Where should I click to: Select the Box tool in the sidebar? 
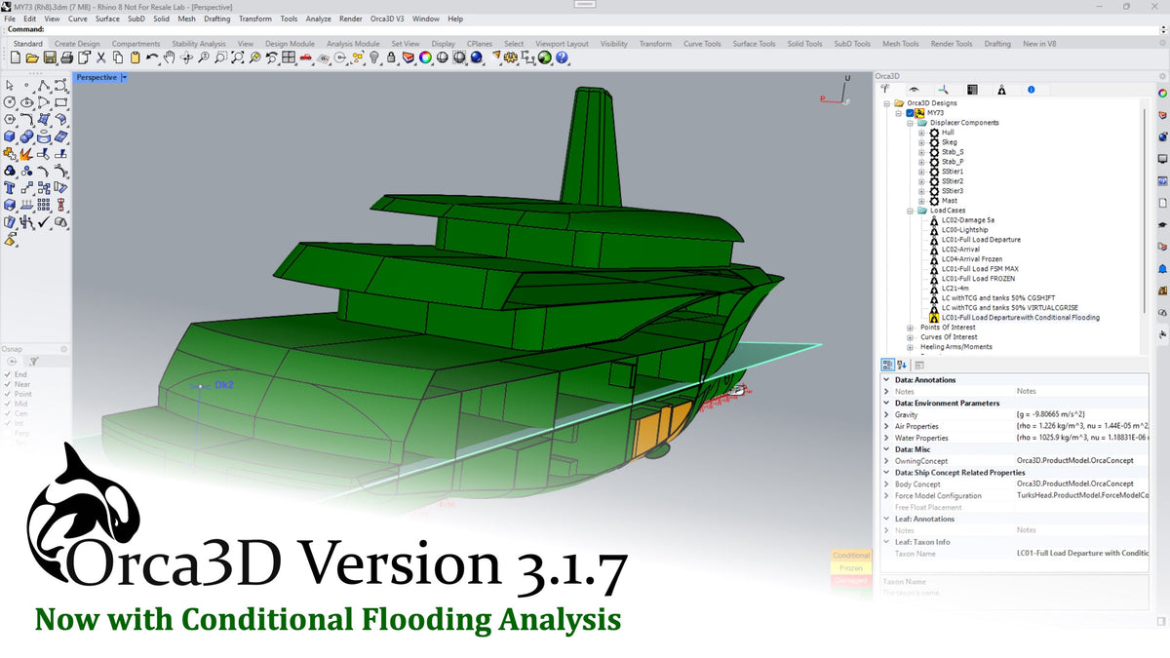[9, 135]
